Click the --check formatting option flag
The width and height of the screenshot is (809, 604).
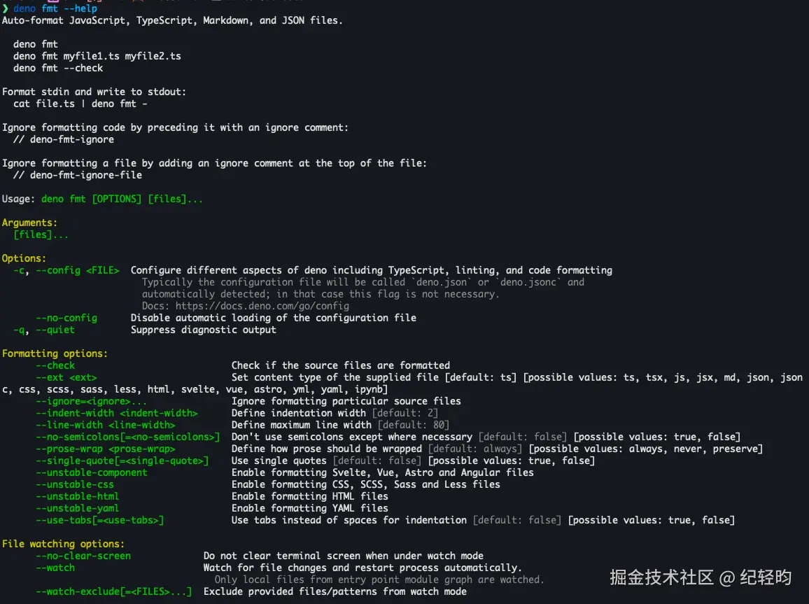pyautogui.click(x=55, y=365)
